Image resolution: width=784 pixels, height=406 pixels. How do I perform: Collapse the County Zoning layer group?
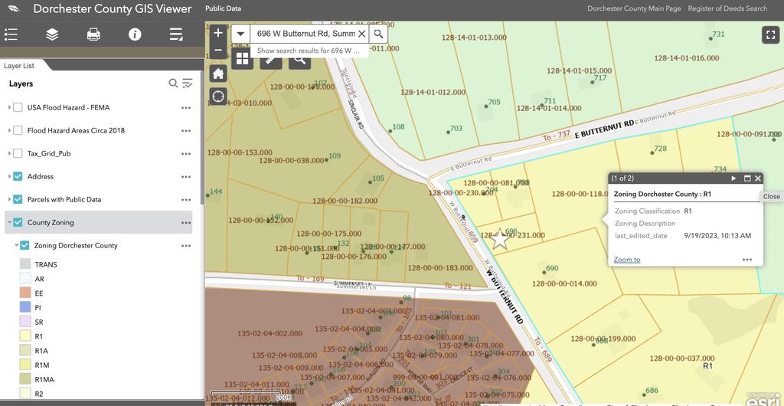pyautogui.click(x=9, y=223)
